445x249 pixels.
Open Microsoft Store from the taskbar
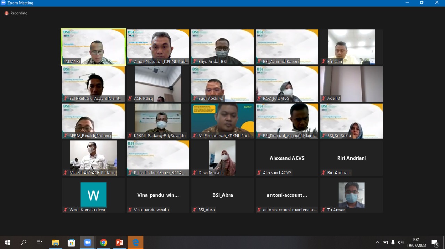coord(72,242)
